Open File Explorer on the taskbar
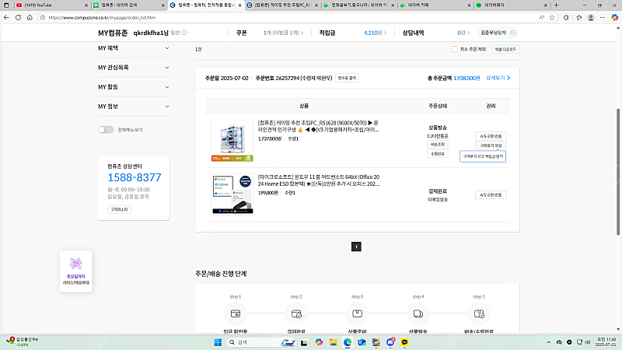This screenshot has height=350, width=622. click(x=334, y=342)
